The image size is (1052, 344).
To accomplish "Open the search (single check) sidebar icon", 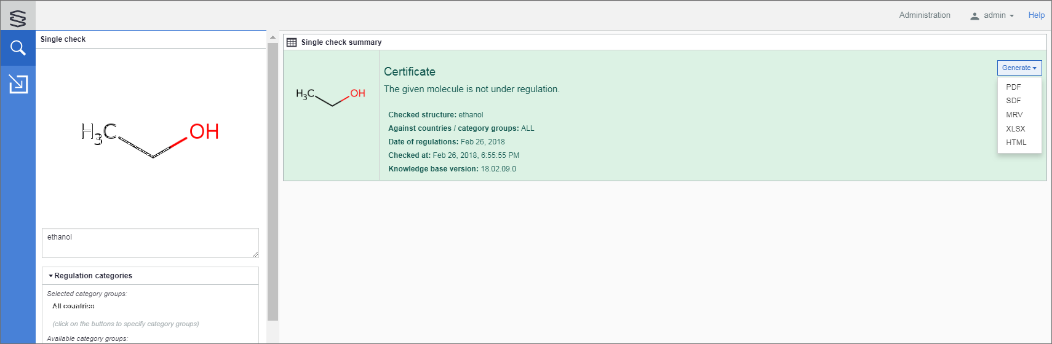I will (x=18, y=48).
